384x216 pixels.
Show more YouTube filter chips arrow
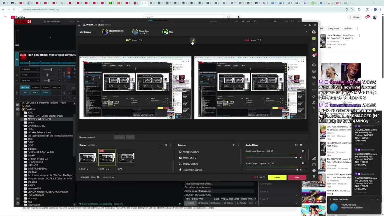(357, 29)
